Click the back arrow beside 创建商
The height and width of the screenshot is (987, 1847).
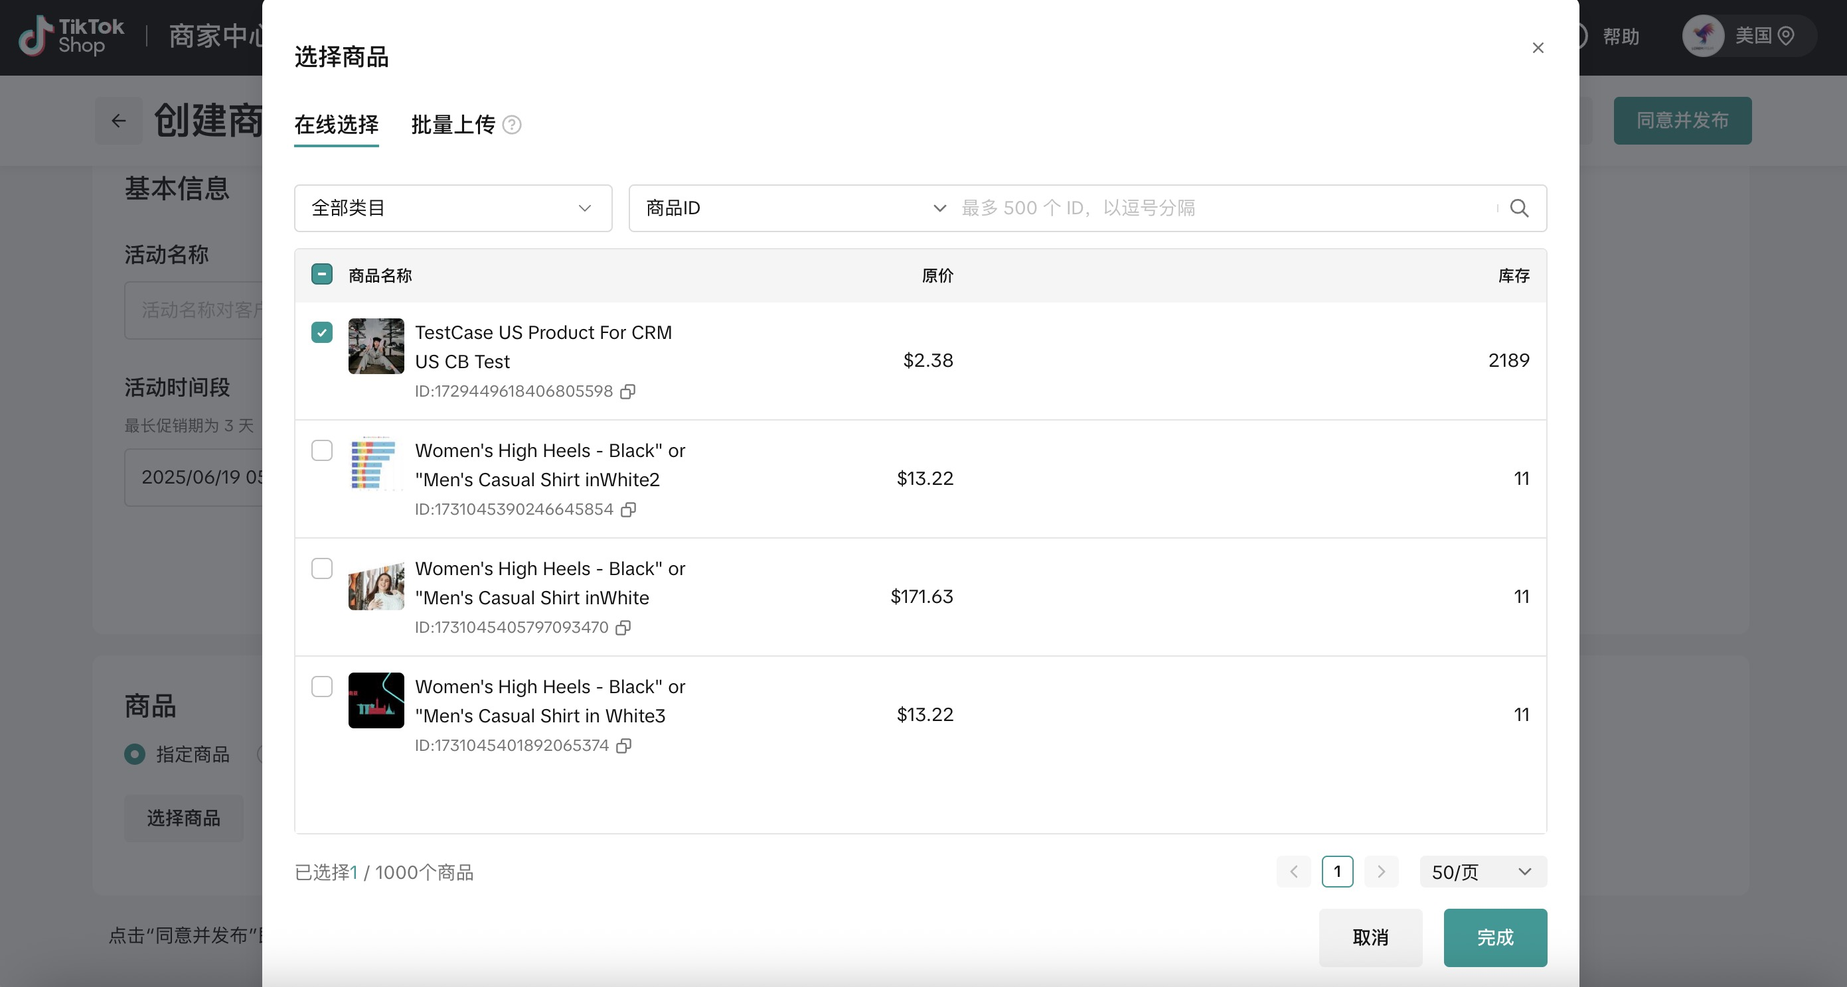pyautogui.click(x=118, y=120)
